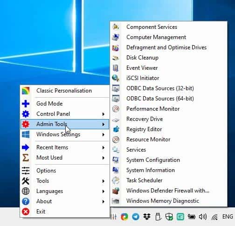235x226 pixels.
Task: Click the Services gears icon
Action: coord(116,150)
